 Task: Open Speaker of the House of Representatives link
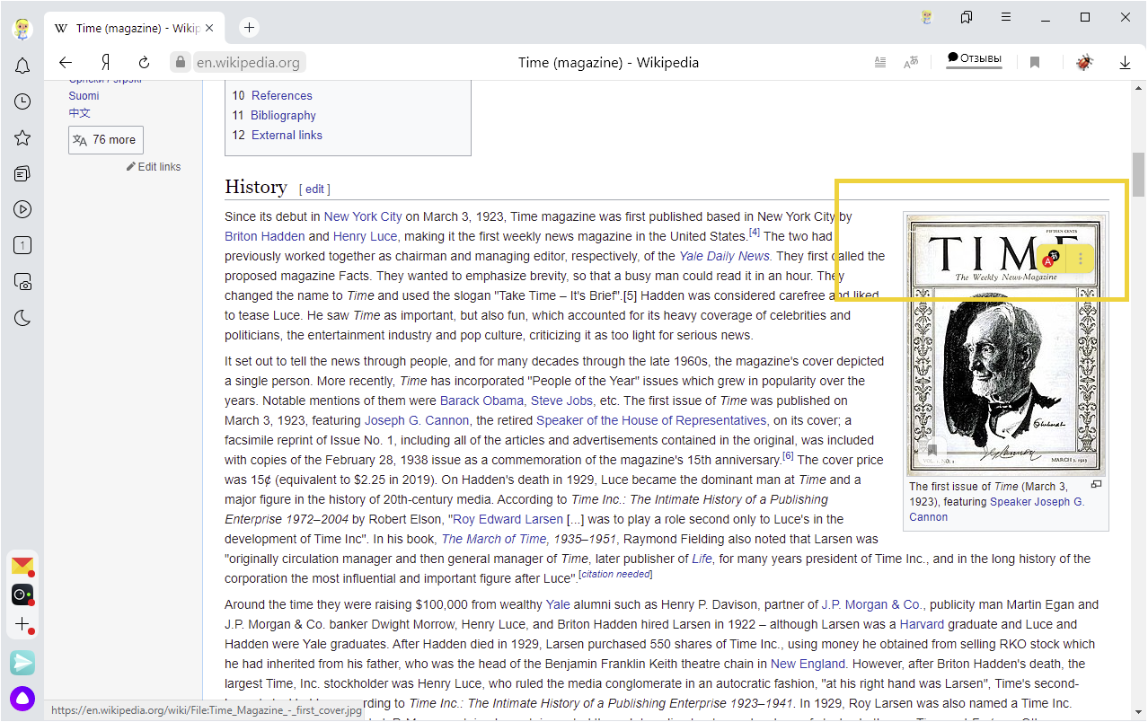(x=651, y=420)
